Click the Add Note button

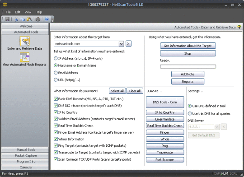[x=188, y=74]
